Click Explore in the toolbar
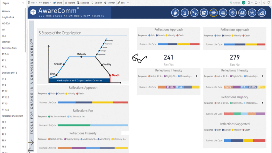Viewport: 272px width, 153px height. pyautogui.click(x=70, y=3)
